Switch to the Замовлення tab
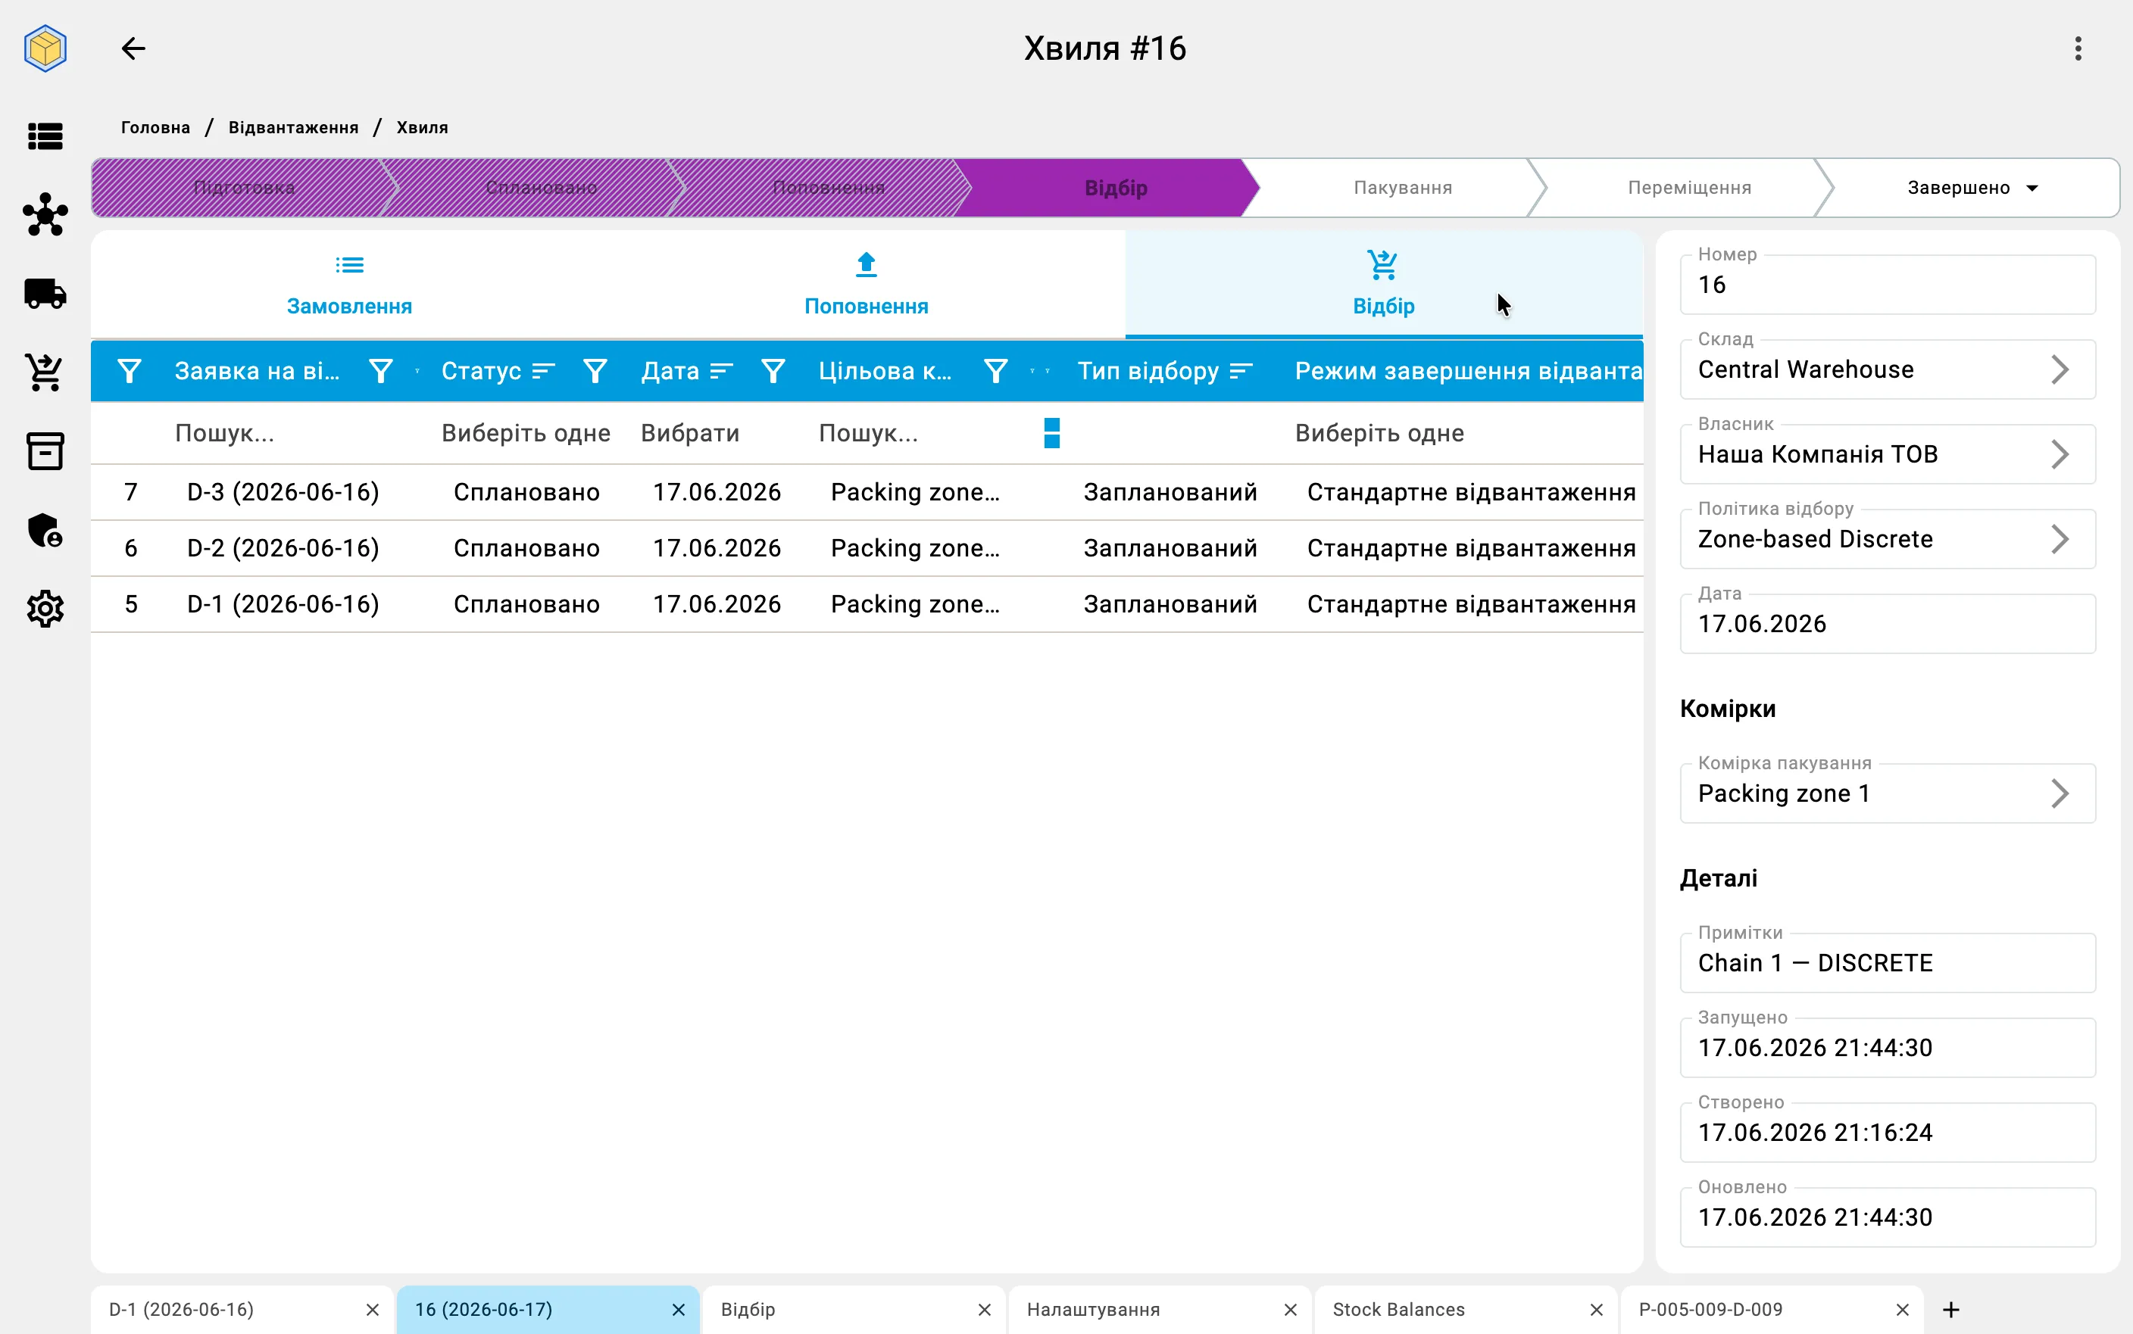This screenshot has height=1334, width=2133. tap(349, 284)
